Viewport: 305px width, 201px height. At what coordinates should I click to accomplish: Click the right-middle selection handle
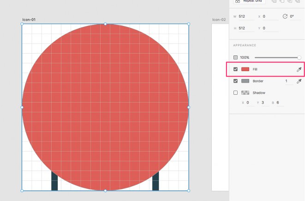click(188, 107)
